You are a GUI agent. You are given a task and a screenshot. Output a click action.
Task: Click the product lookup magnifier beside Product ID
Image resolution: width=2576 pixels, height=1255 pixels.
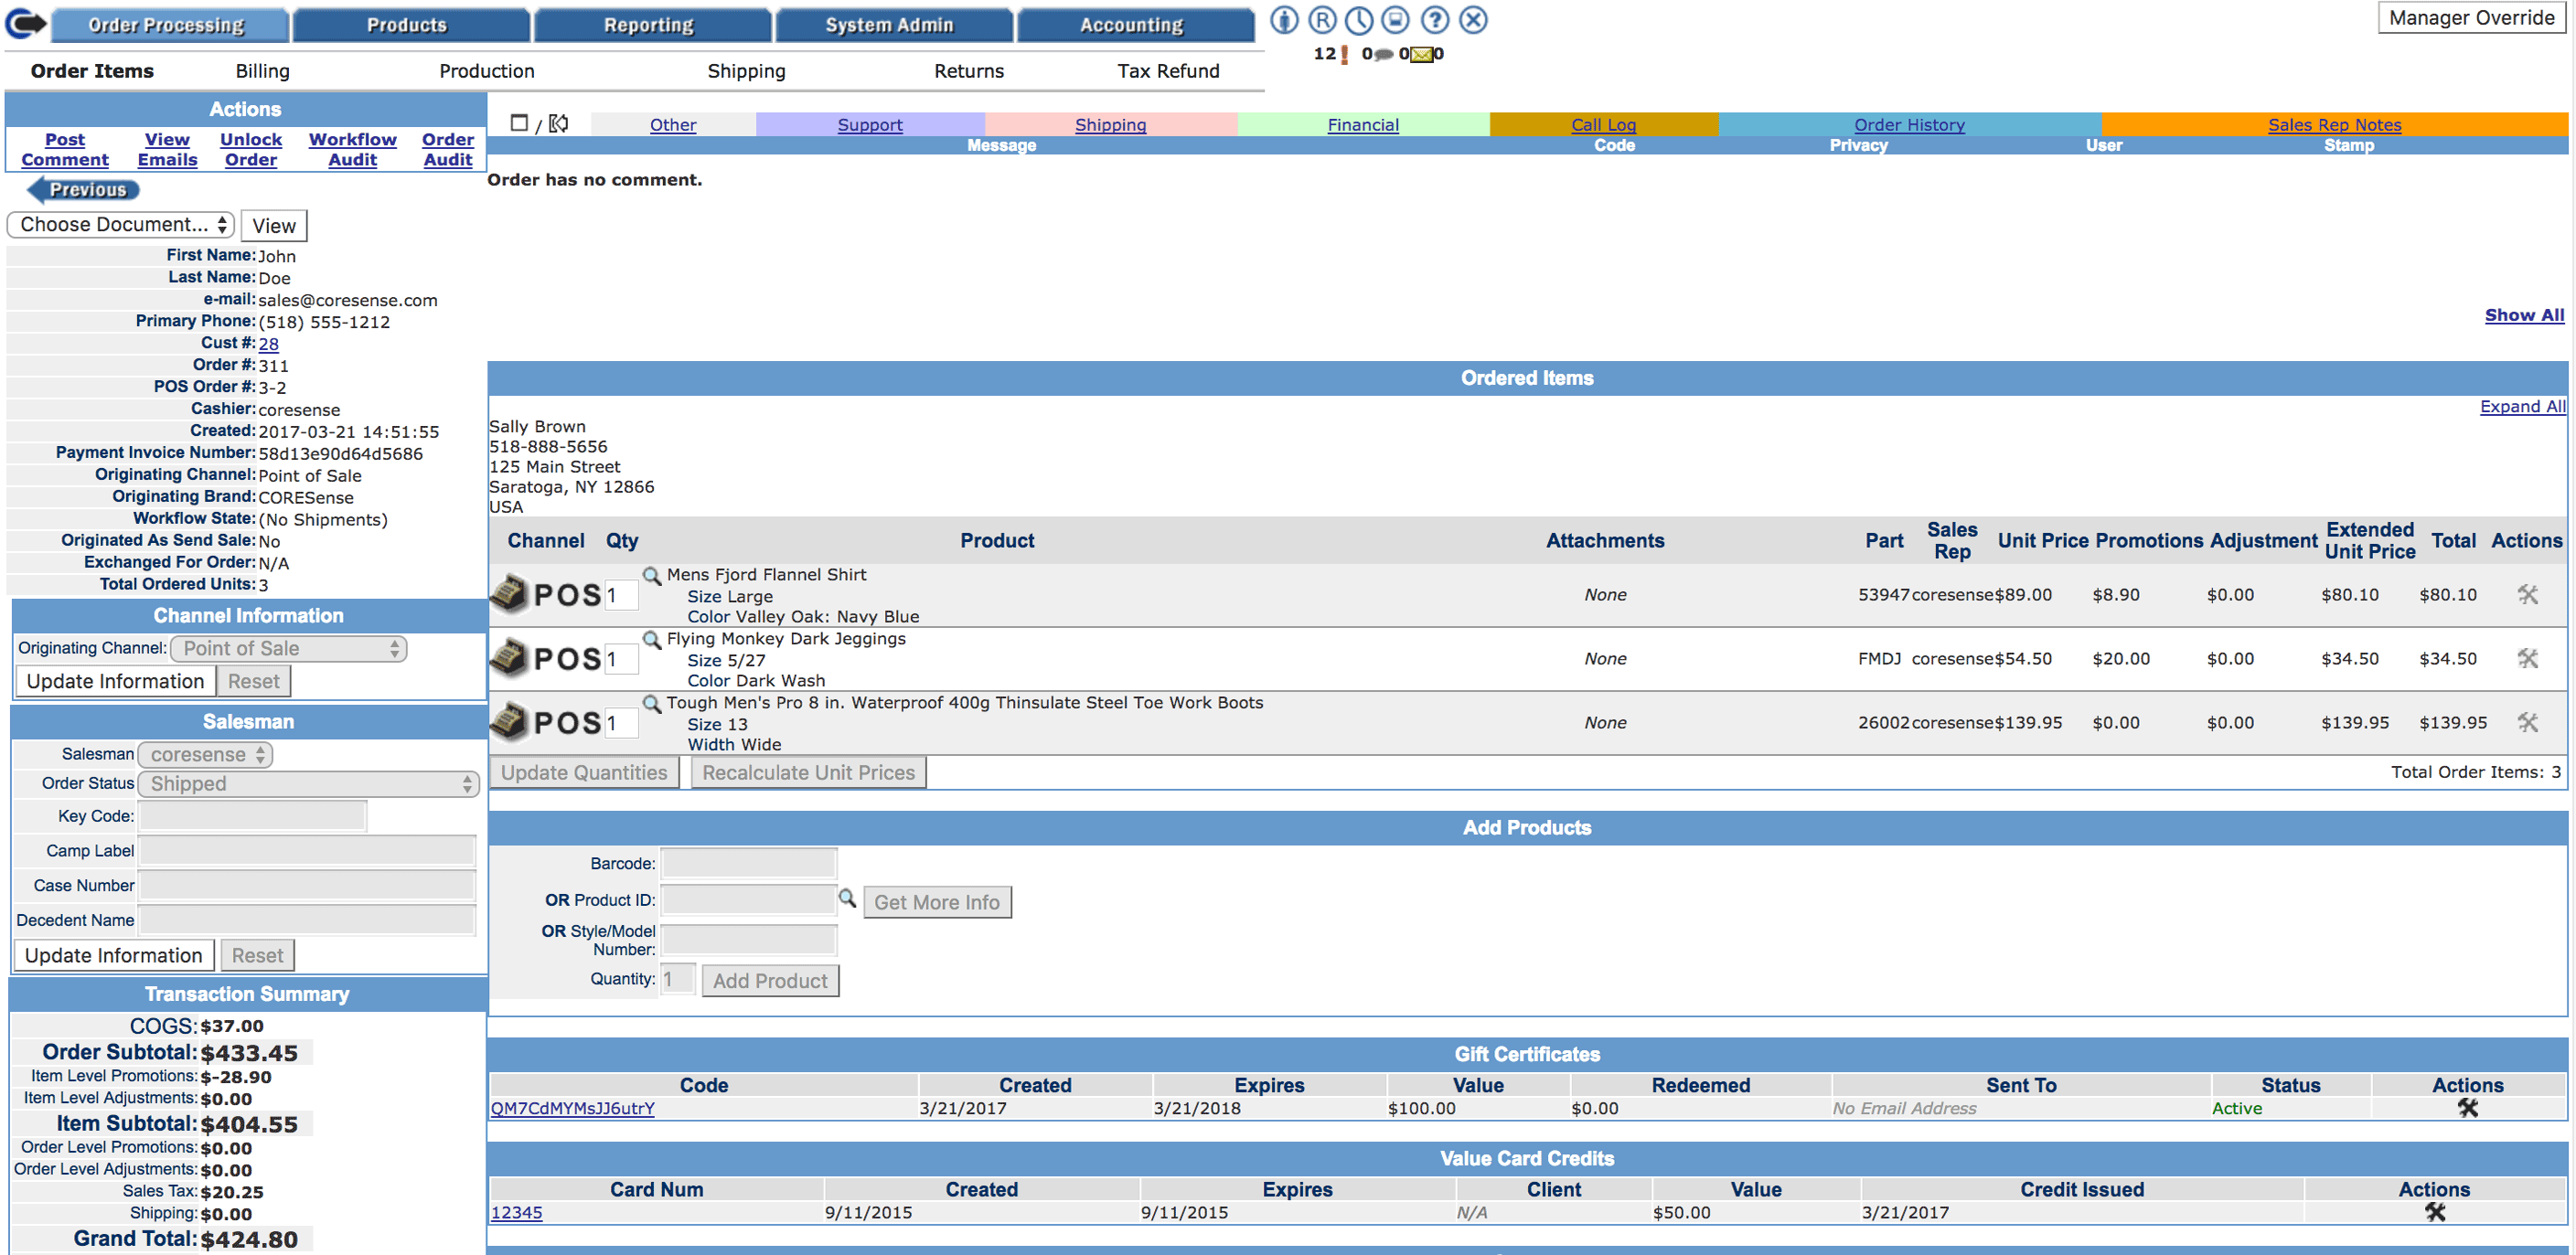pyautogui.click(x=847, y=899)
